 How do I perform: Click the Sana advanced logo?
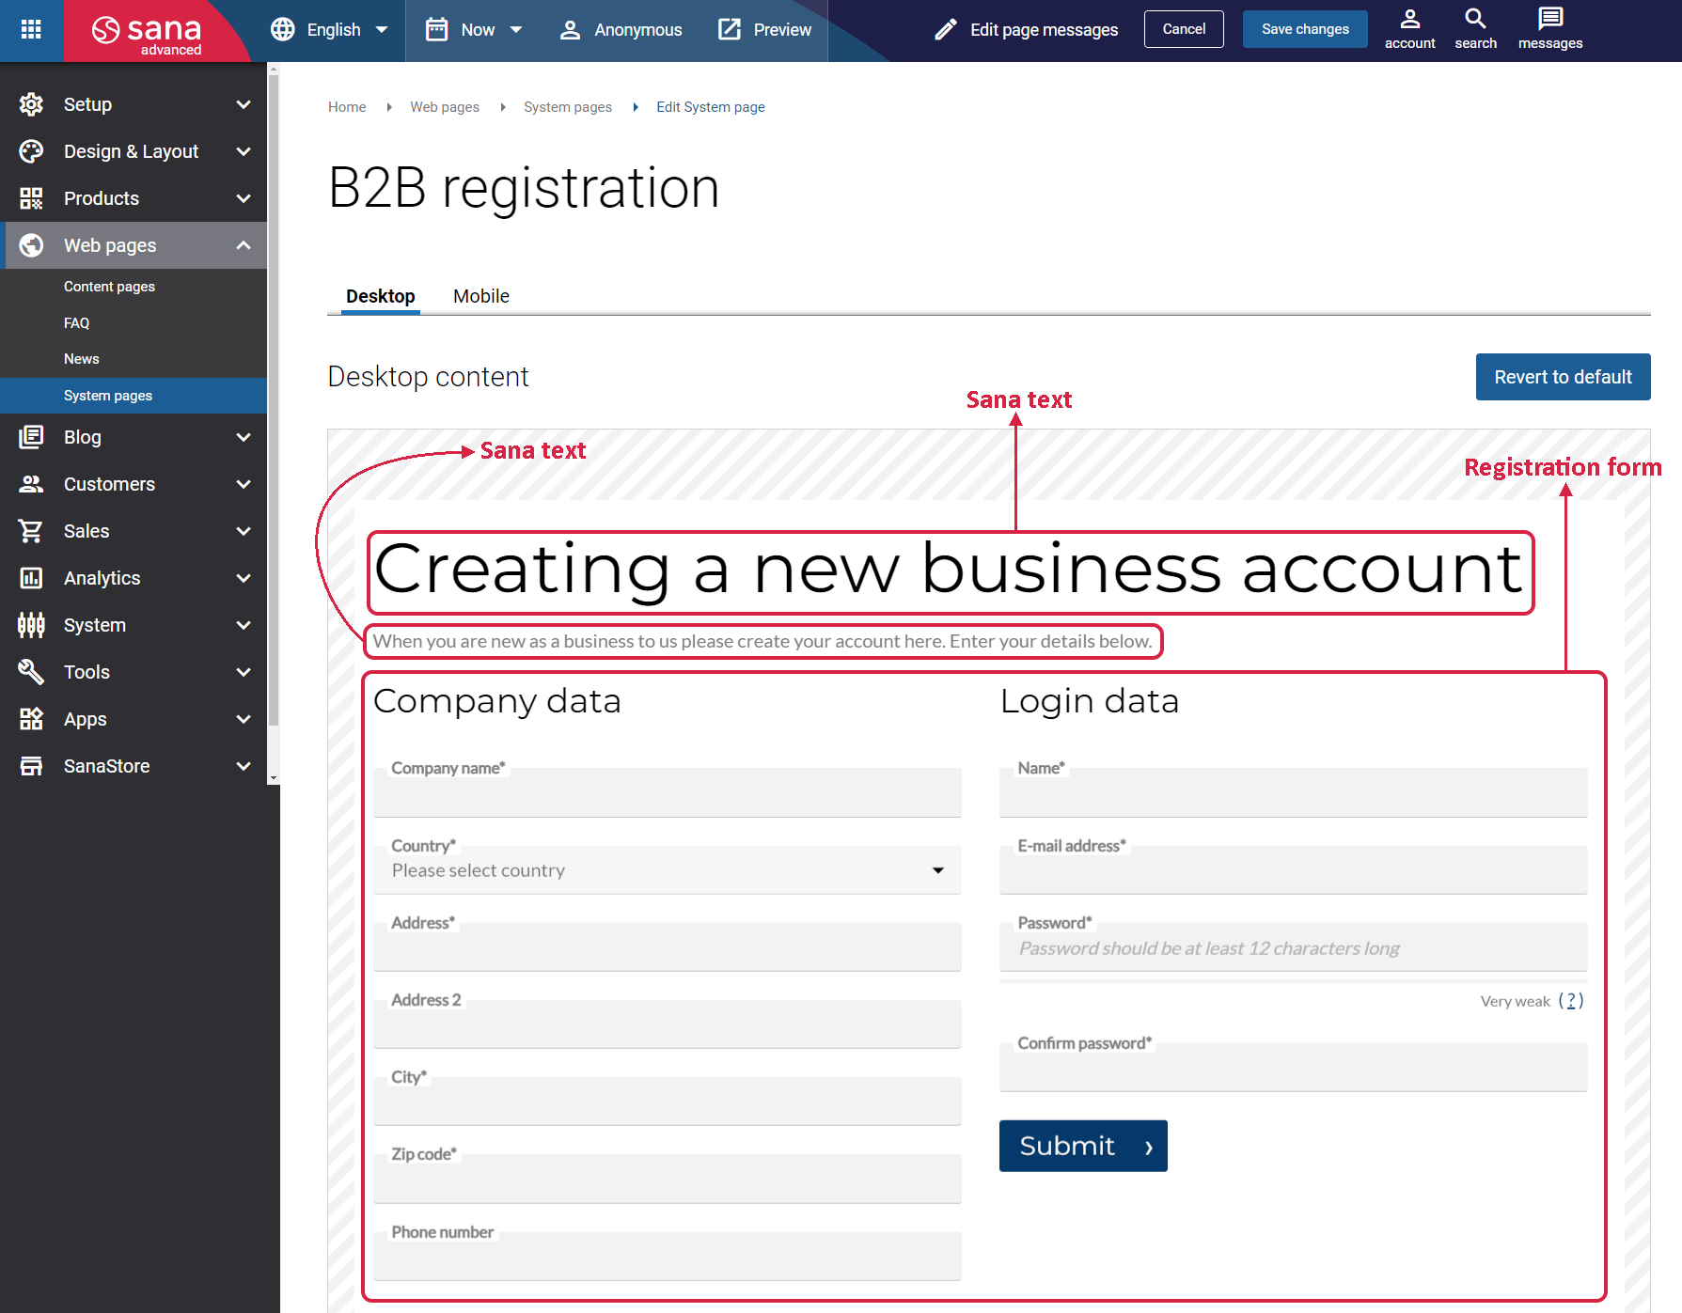click(x=149, y=32)
